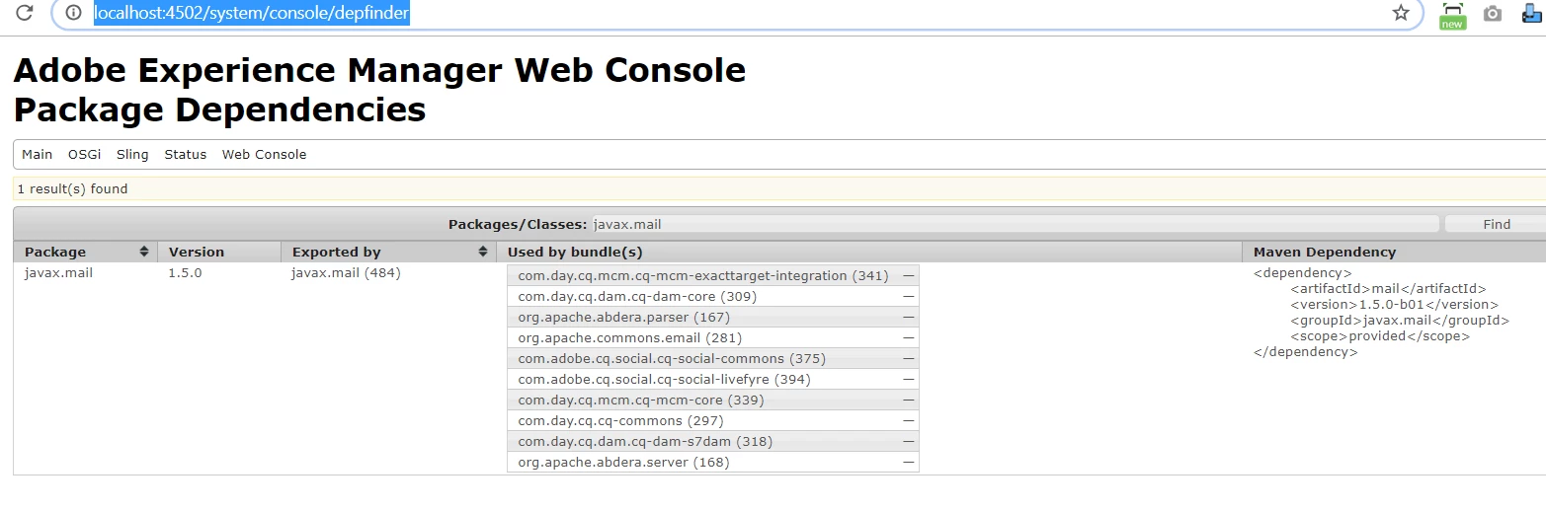Viewport: 1546px width, 511px height.
Task: Click the groupId javax.mail line
Action: [x=1400, y=321]
